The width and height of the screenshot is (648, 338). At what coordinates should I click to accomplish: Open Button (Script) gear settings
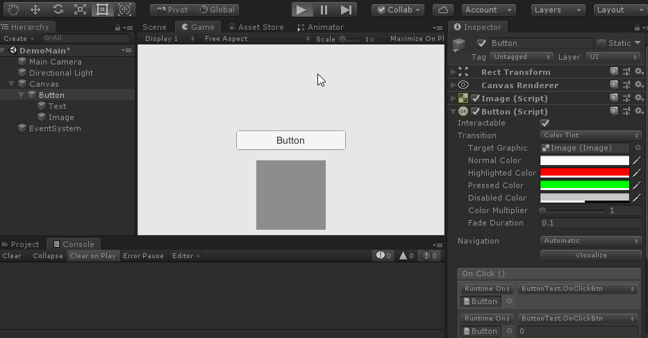tap(639, 111)
